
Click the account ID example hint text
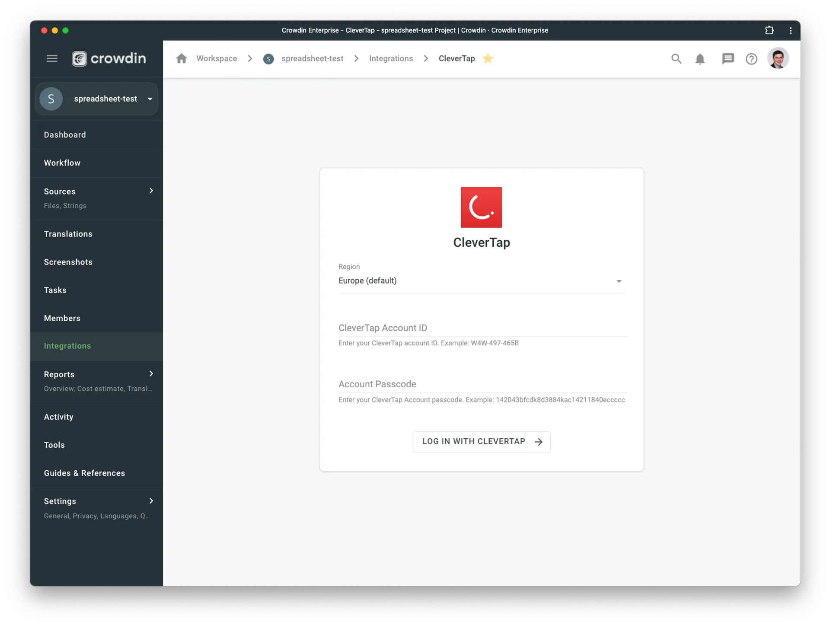pyautogui.click(x=428, y=343)
